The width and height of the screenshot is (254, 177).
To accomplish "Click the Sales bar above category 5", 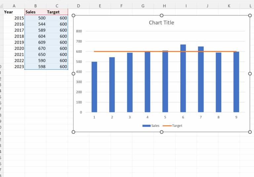I will coord(165,81).
